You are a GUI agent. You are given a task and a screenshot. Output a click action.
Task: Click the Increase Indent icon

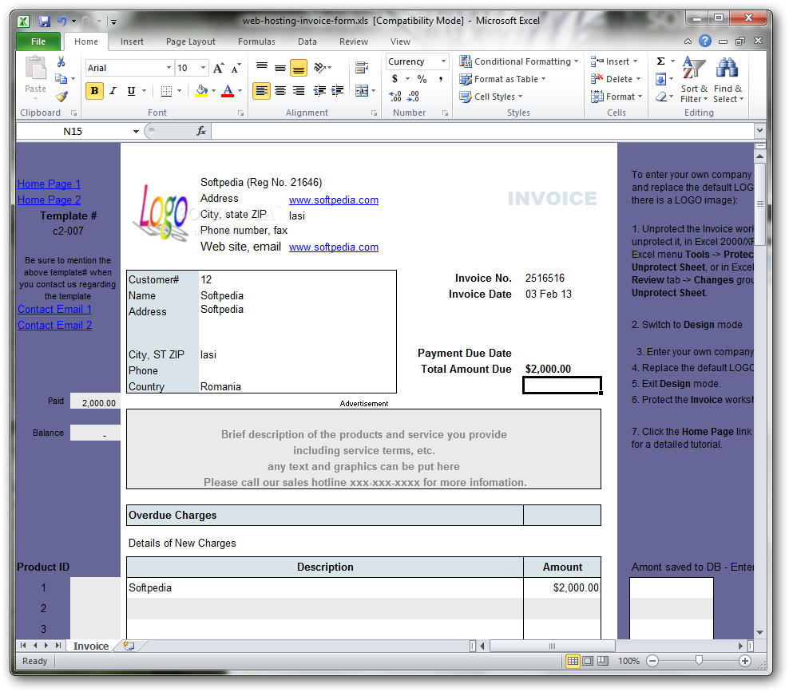[337, 90]
